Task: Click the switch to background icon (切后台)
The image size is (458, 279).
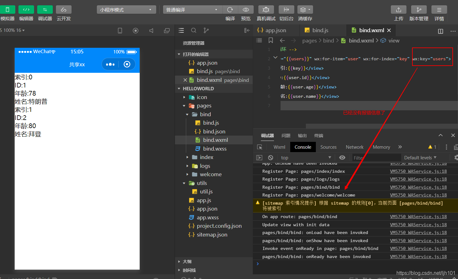Action: coord(286,10)
